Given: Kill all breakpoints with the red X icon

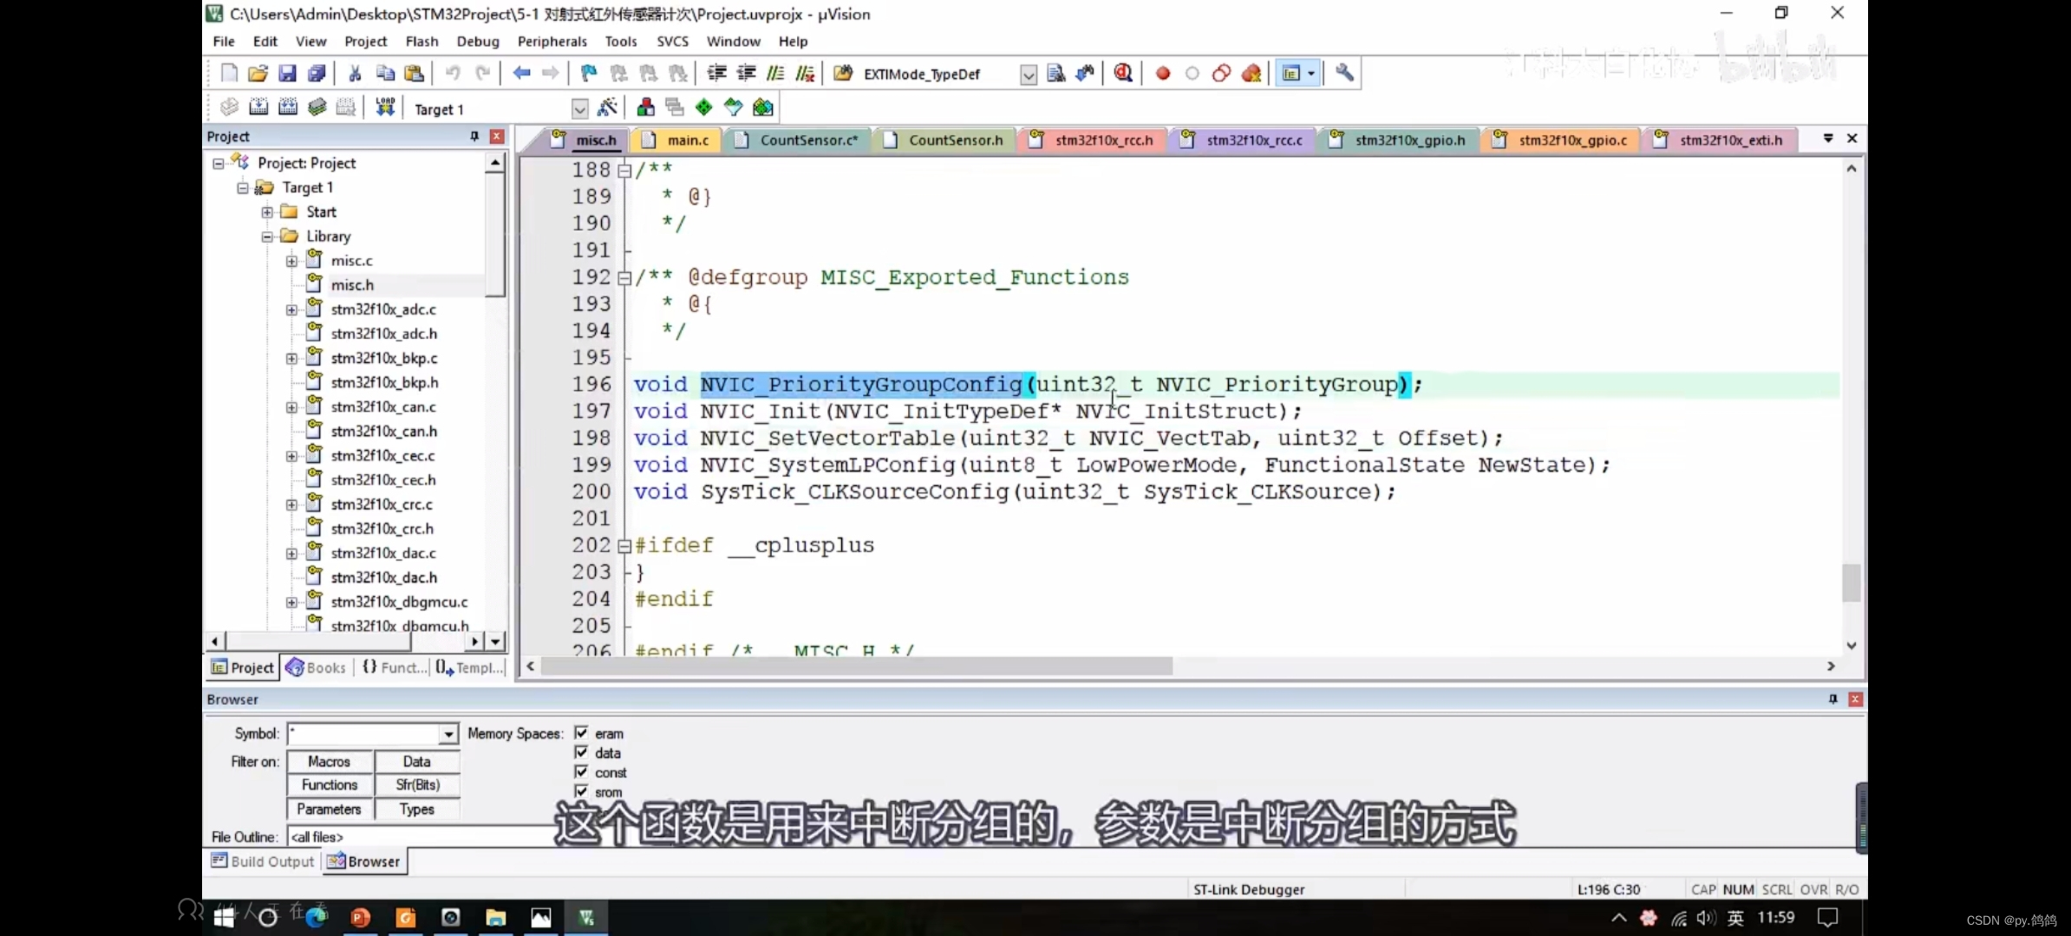Looking at the screenshot, I should tap(1251, 74).
